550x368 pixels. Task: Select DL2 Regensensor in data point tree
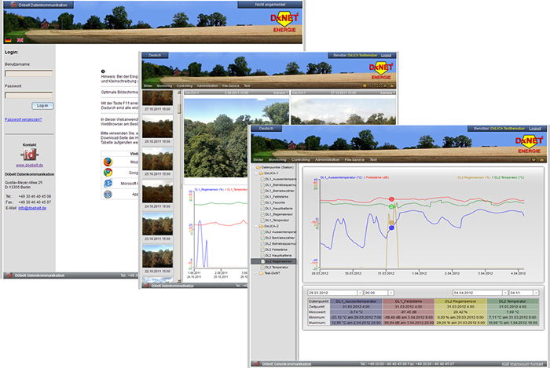coord(273,261)
